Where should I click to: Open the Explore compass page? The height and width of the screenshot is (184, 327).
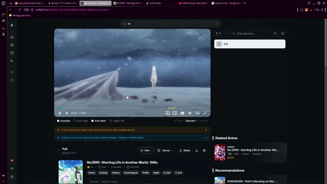coord(12,45)
